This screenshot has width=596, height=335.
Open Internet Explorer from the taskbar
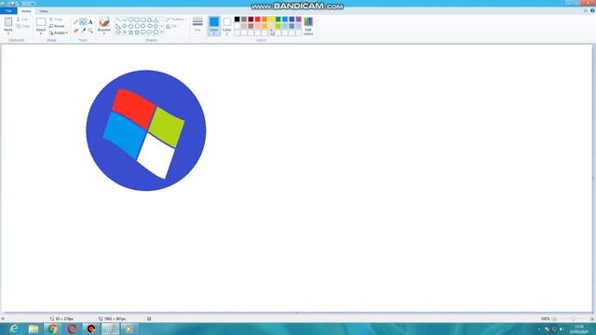pos(14,328)
